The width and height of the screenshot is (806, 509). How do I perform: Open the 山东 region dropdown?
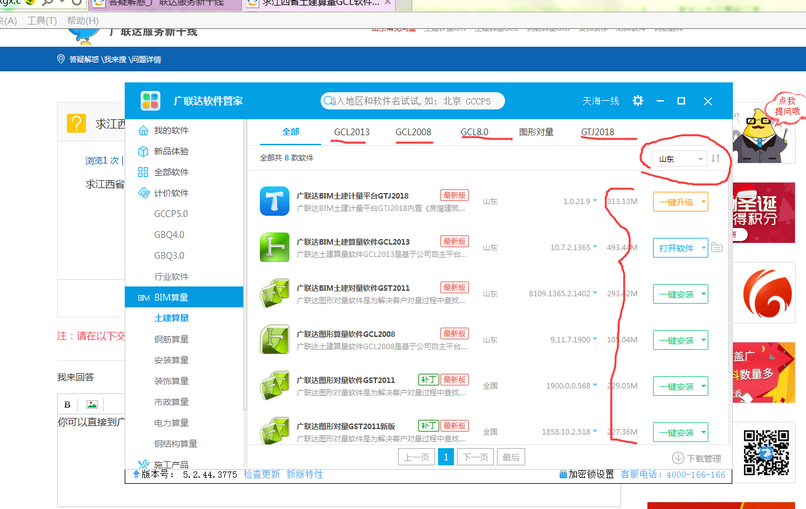tap(680, 159)
